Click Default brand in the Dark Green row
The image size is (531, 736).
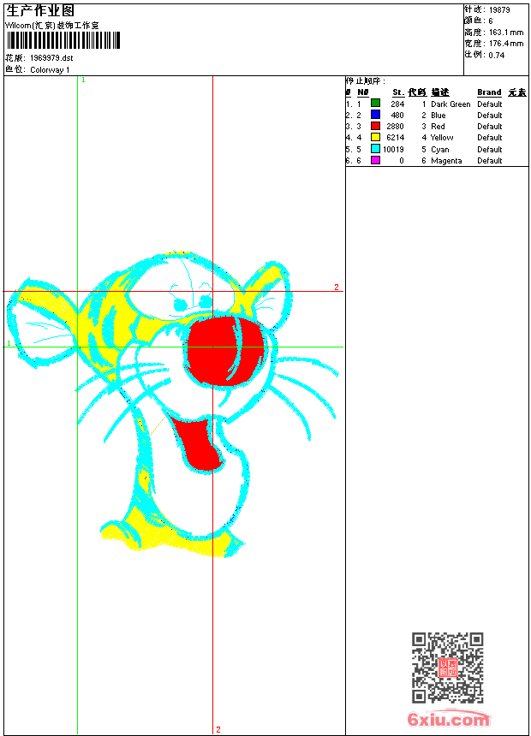(x=490, y=104)
